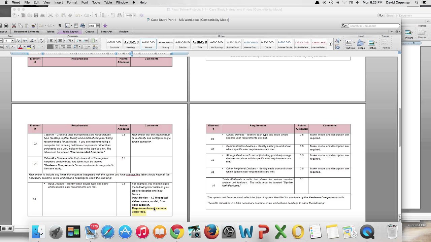The height and width of the screenshot is (242, 431).
Task: Toggle Justify text alignment
Action: pyautogui.click(x=69, y=47)
